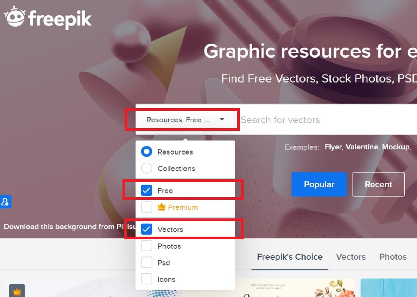Click the Recent button
This screenshot has width=417, height=297.
coord(379,185)
